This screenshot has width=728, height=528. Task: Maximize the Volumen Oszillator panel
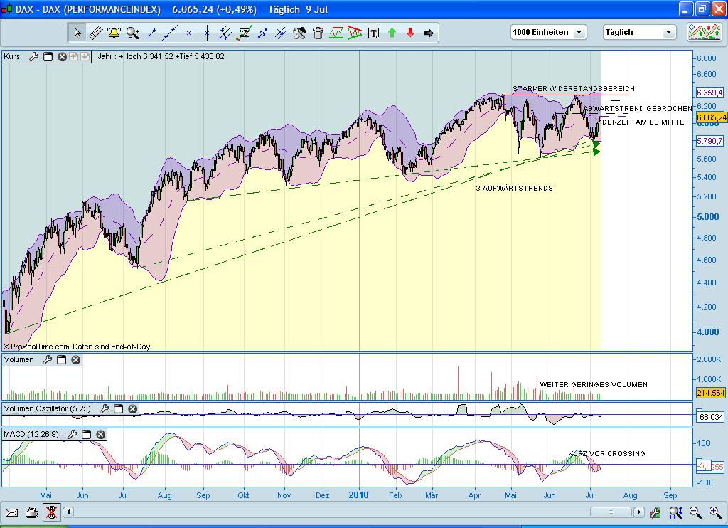(x=119, y=408)
